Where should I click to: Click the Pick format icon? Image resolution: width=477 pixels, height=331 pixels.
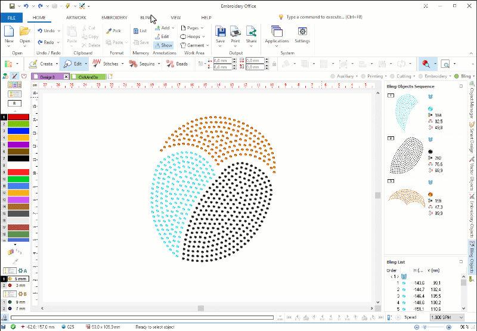pyautogui.click(x=113, y=30)
